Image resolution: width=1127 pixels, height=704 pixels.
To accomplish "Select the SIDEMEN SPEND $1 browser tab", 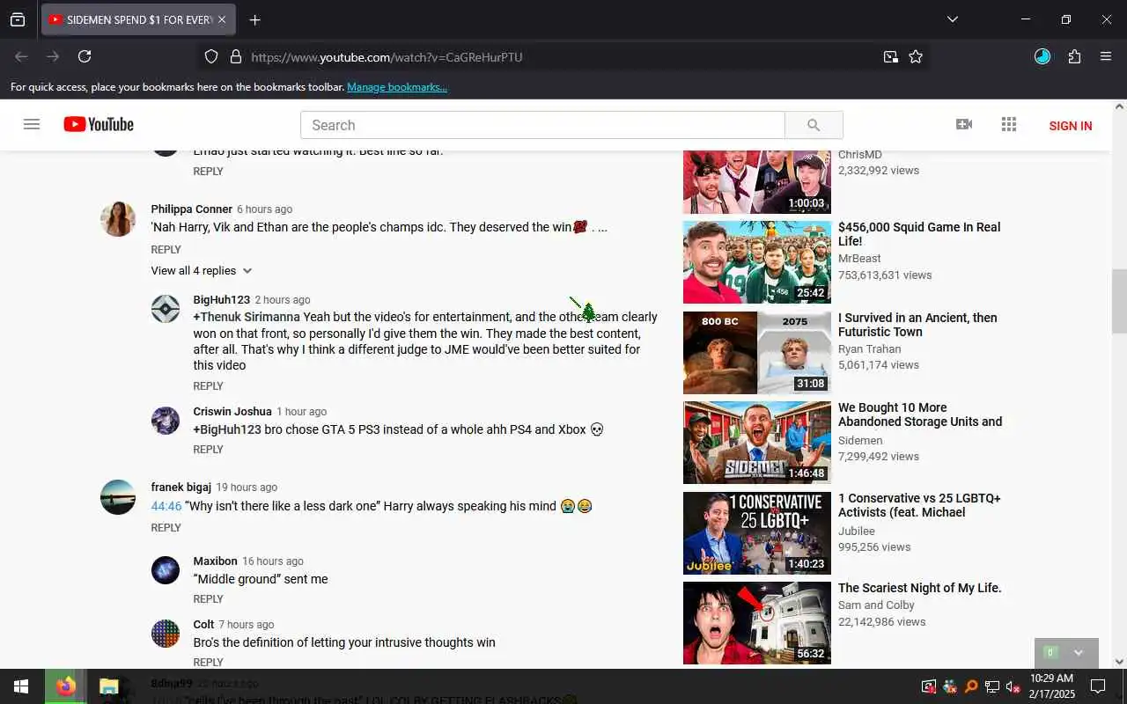I will tap(138, 19).
